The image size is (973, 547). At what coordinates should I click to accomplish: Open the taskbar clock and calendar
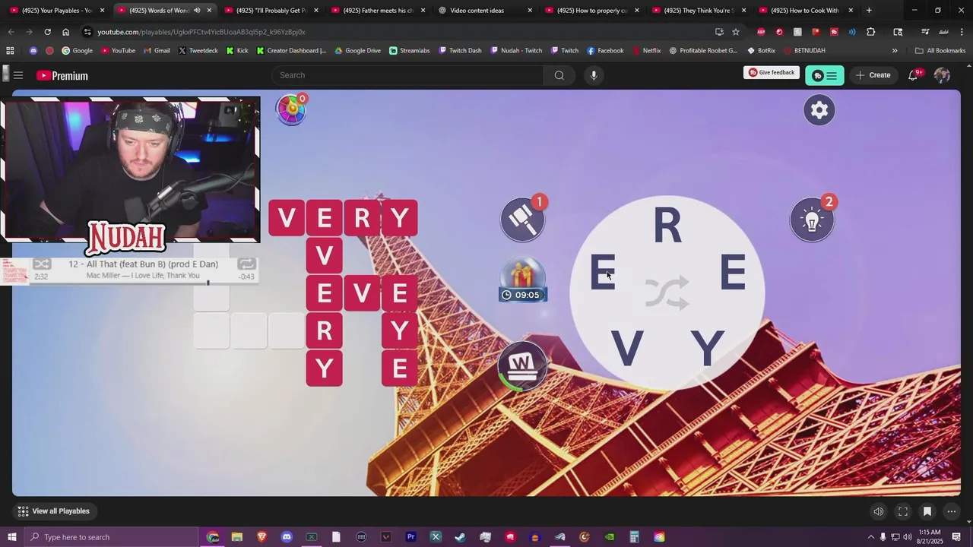[x=930, y=537]
